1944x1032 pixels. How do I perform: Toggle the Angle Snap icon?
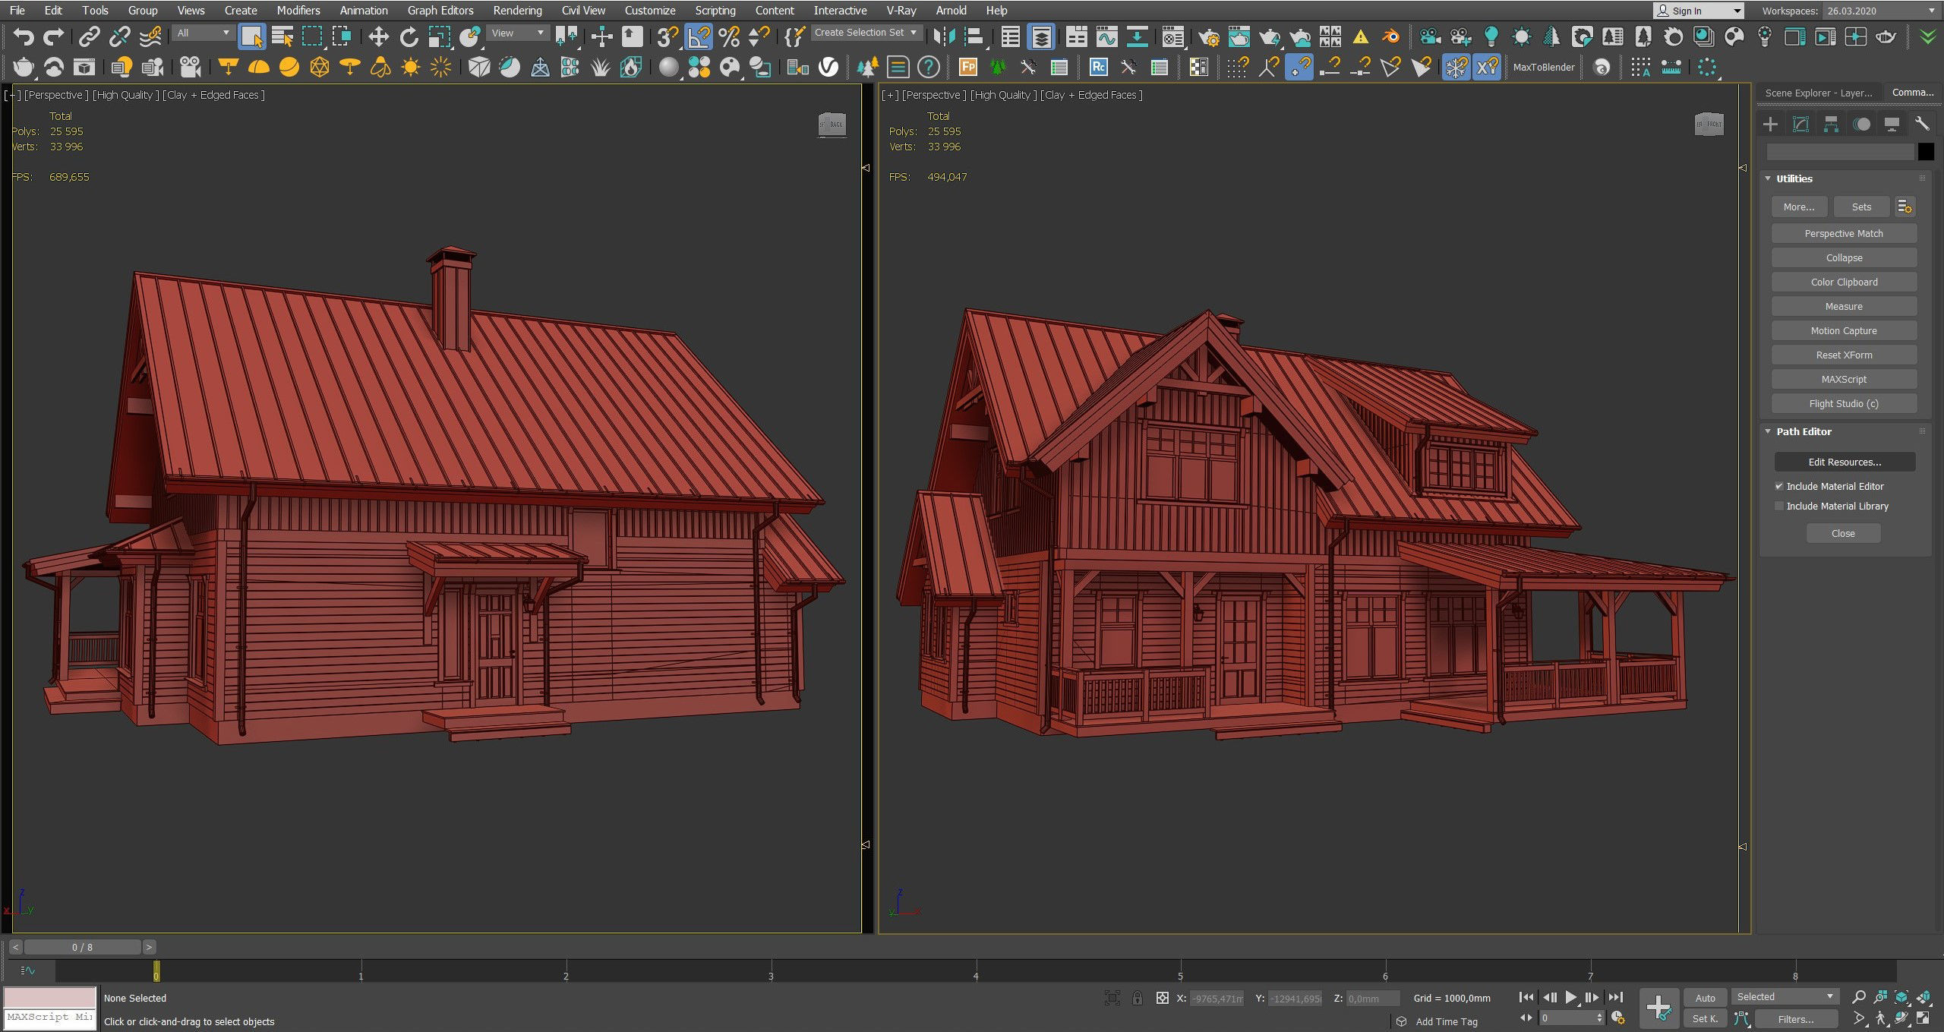698,36
